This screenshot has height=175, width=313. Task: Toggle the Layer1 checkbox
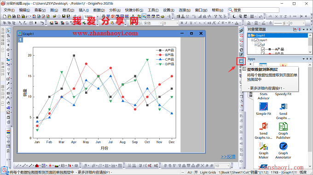256,40
